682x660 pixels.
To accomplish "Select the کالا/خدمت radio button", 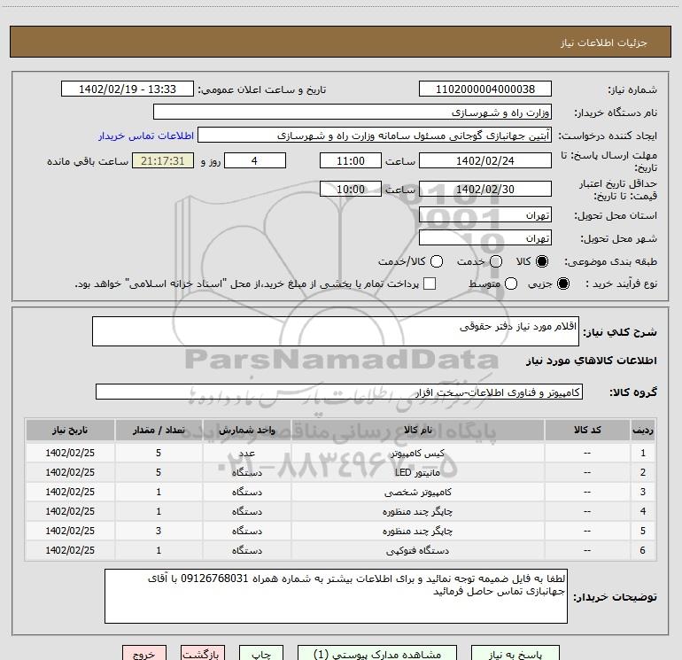I will click(437, 261).
